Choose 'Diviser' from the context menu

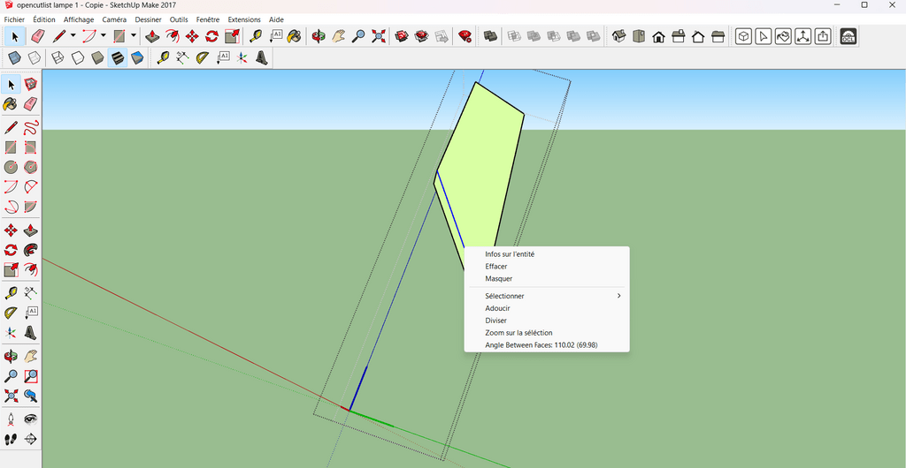496,321
